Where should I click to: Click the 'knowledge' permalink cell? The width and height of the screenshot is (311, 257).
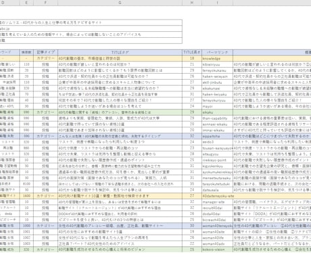(218, 58)
